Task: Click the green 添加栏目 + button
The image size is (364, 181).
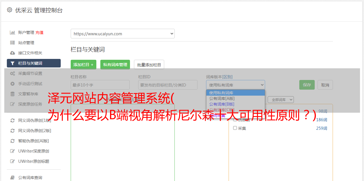Action: click(x=84, y=65)
